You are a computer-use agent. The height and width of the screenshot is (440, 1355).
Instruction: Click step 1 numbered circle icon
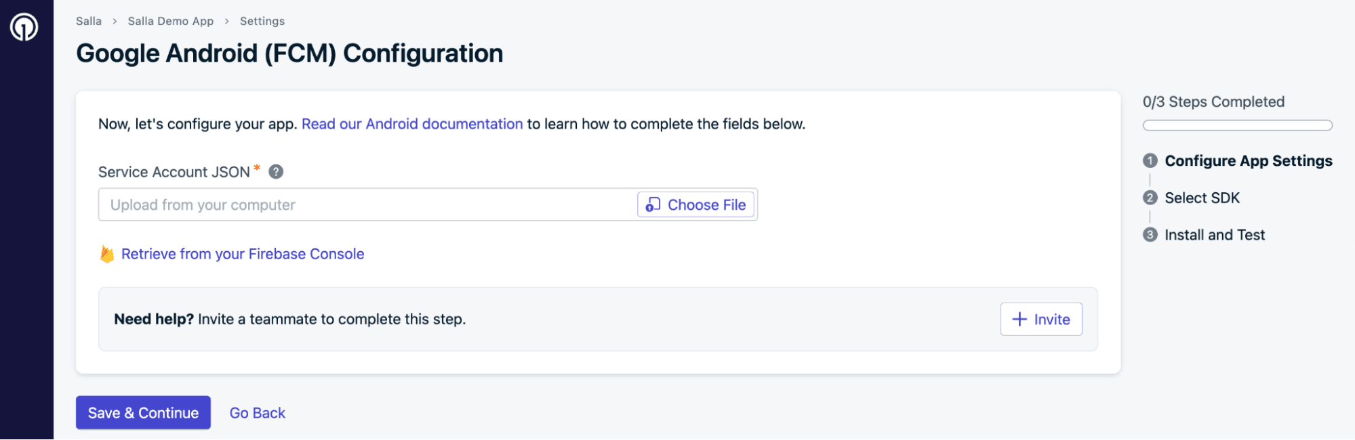1150,160
